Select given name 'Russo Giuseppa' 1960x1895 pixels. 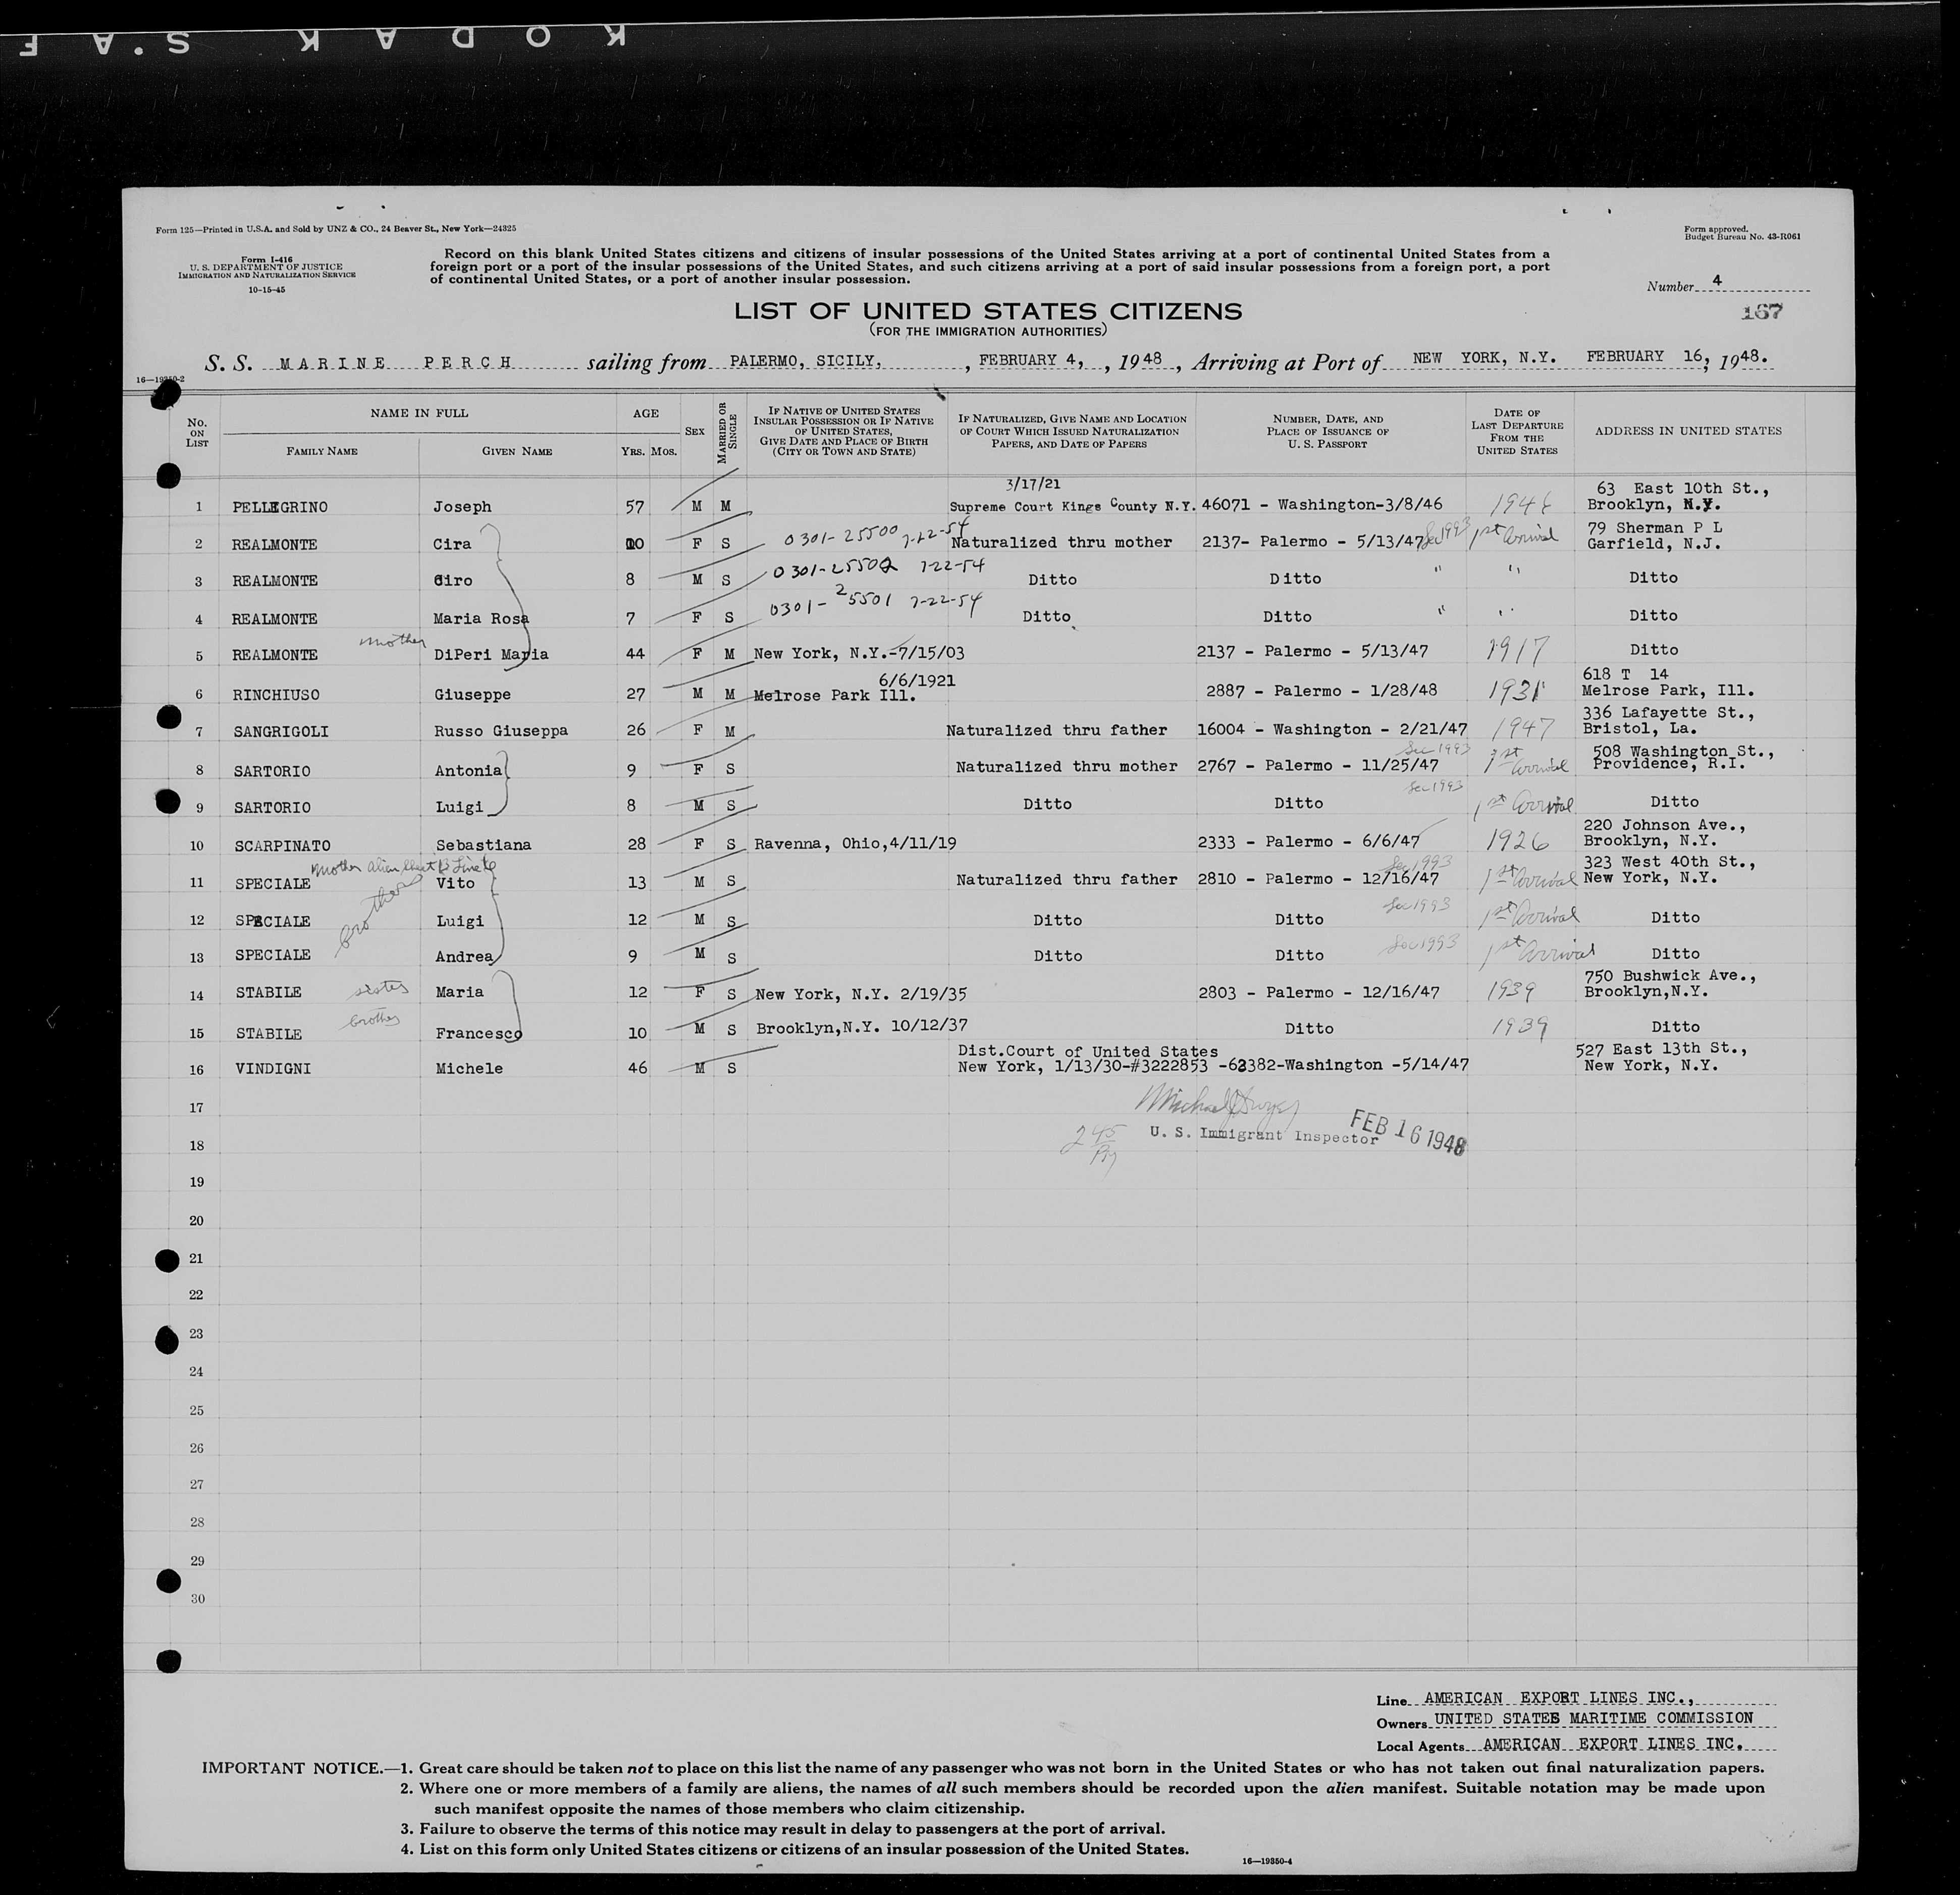point(500,731)
